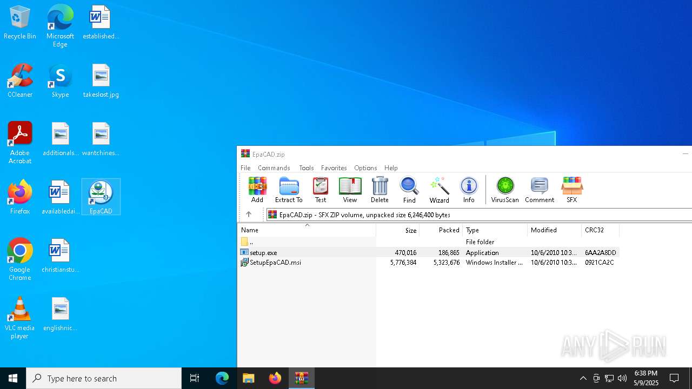Open Firefox from the taskbar
Viewport: 692px width, 389px height.
tap(275, 378)
